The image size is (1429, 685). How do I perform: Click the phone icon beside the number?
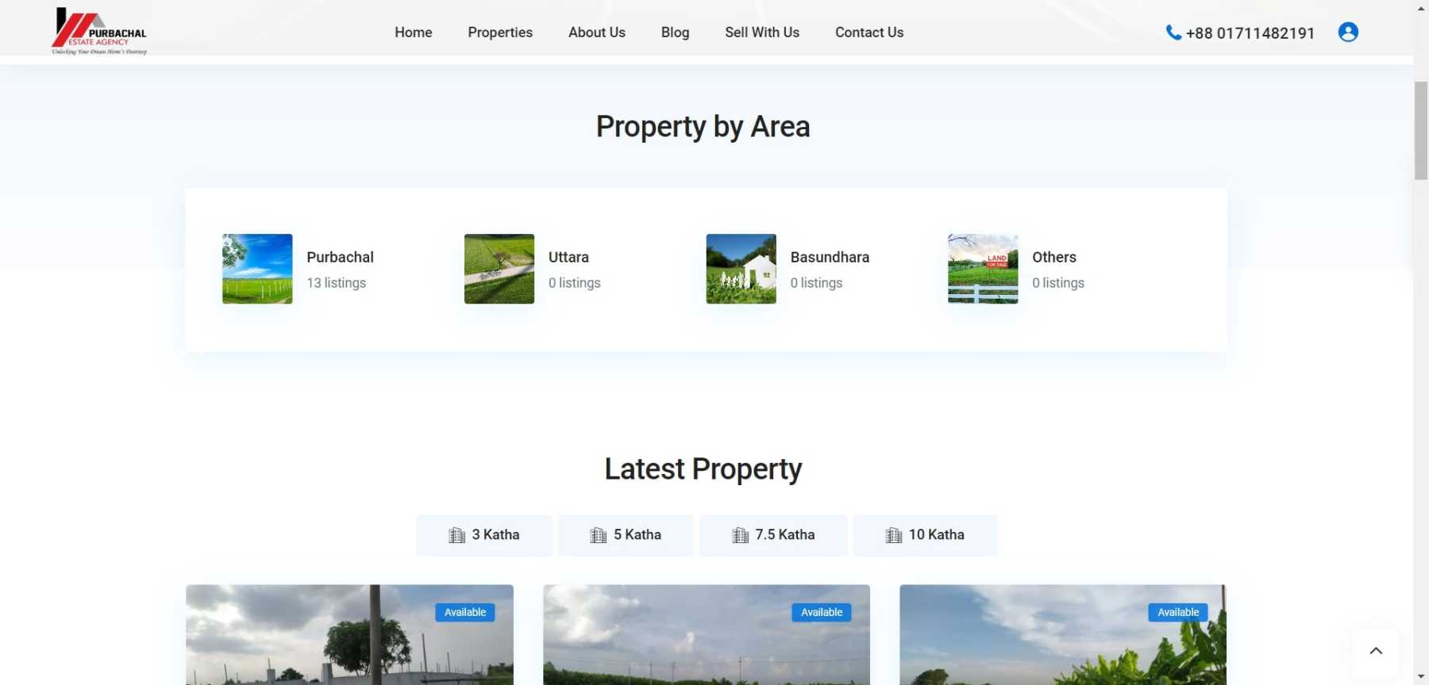tap(1173, 33)
